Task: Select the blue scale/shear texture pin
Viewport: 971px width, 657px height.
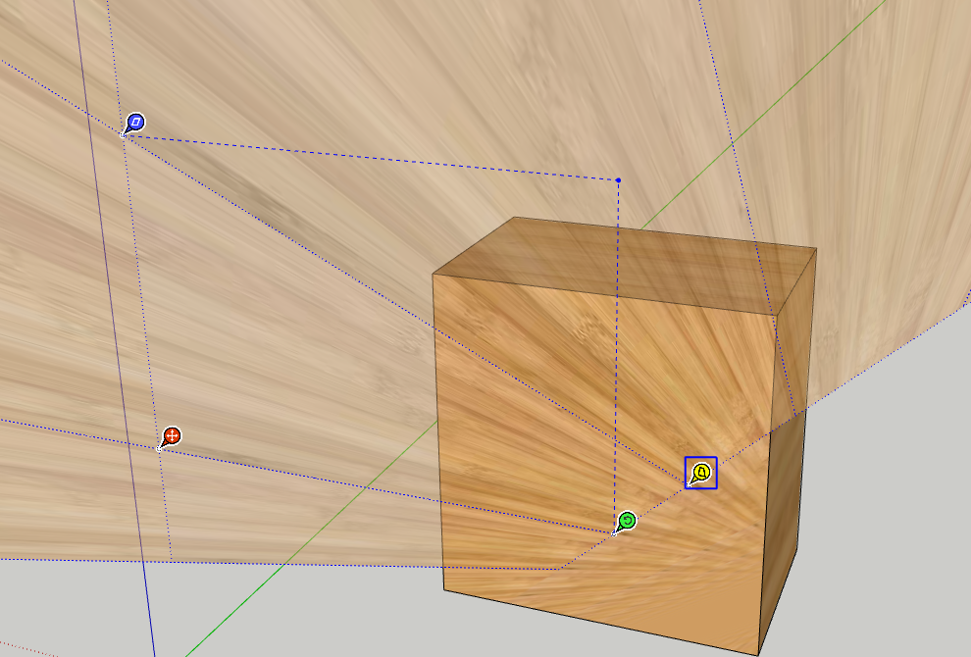Action: click(x=135, y=122)
